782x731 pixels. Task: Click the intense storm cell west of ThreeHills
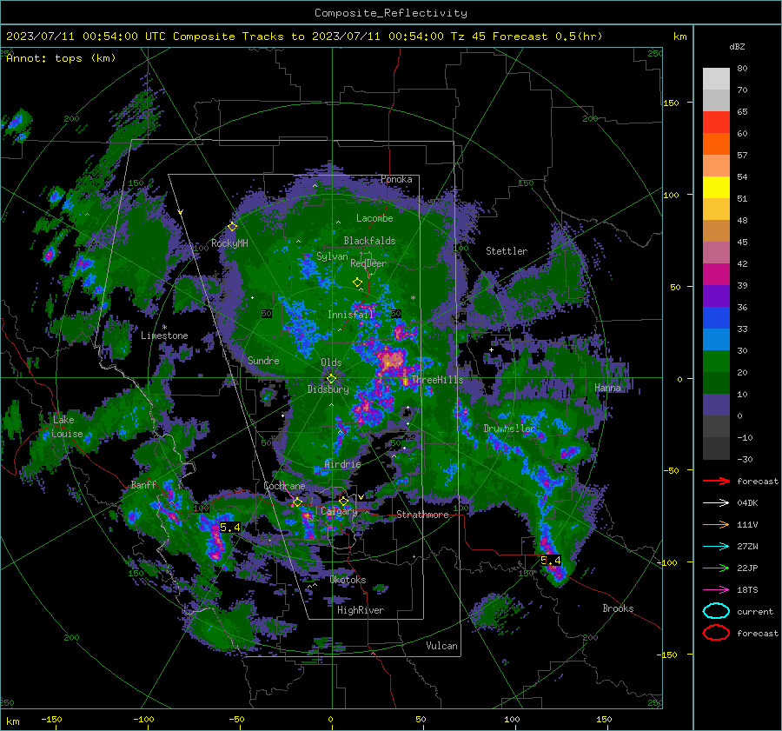pyautogui.click(x=391, y=360)
